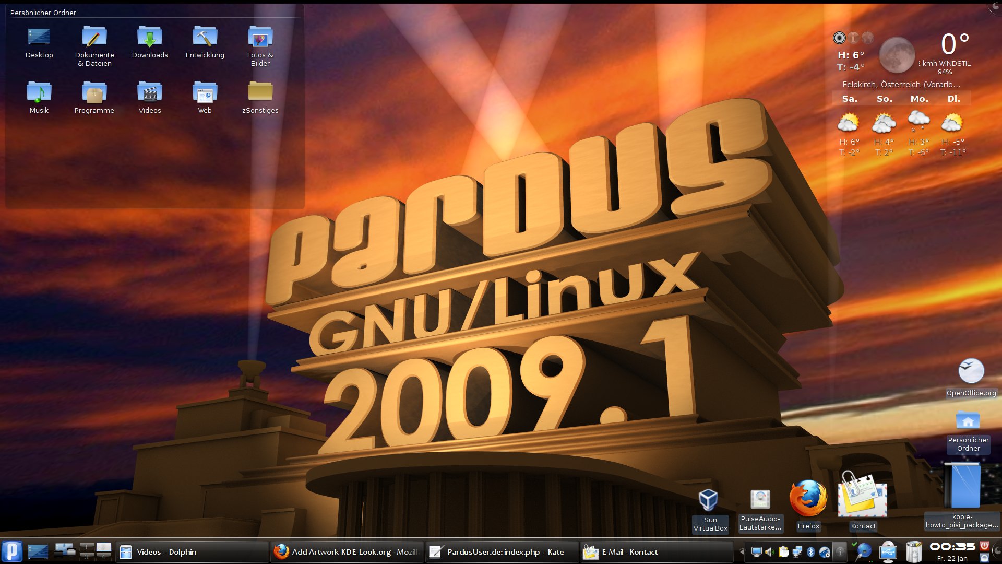Expand hidden system tray icons arrow
The width and height of the screenshot is (1002, 564).
pyautogui.click(x=742, y=552)
